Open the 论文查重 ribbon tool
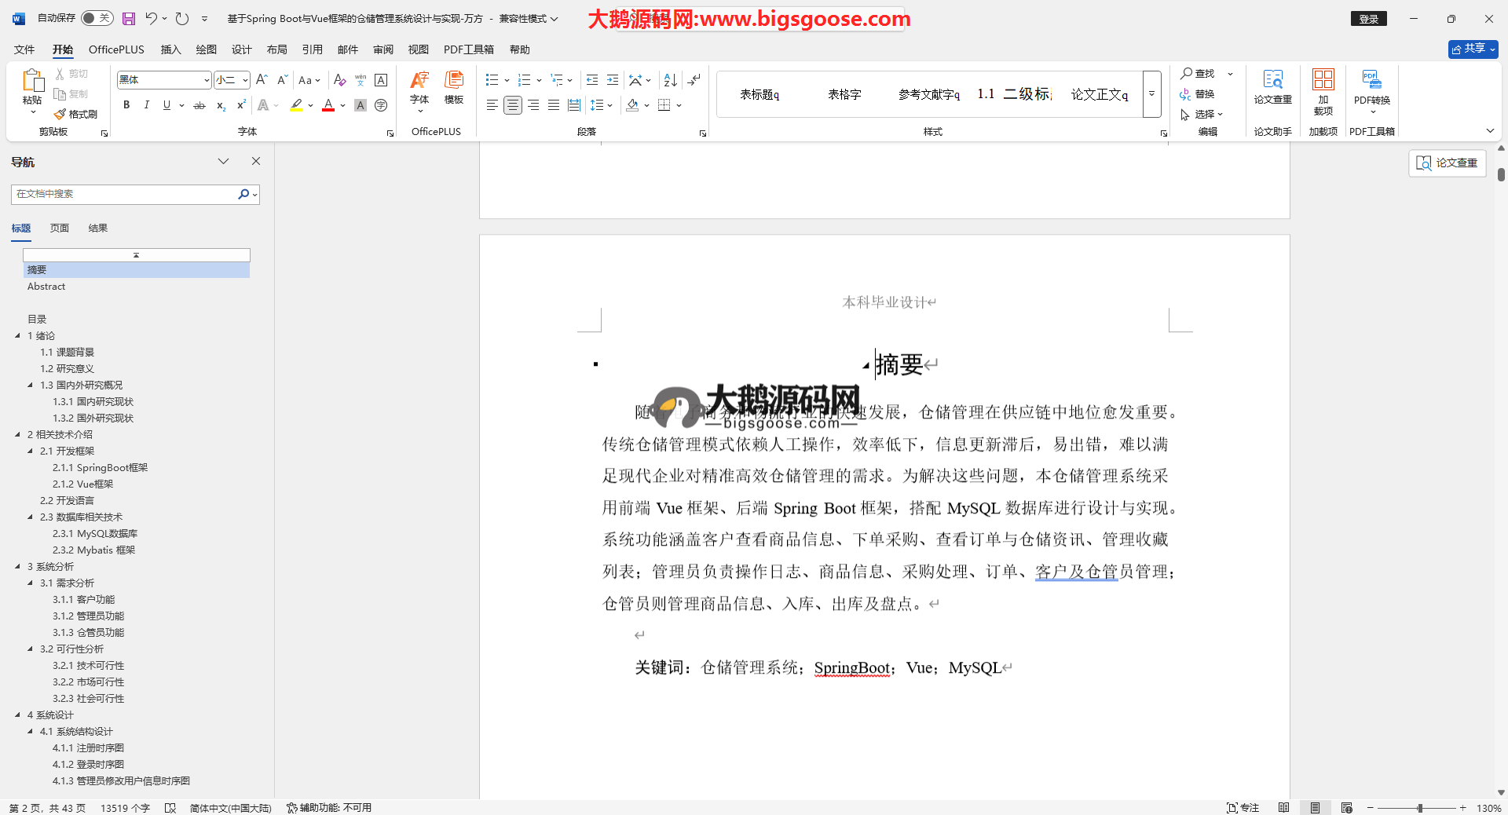Image resolution: width=1508 pixels, height=815 pixels. (1272, 86)
